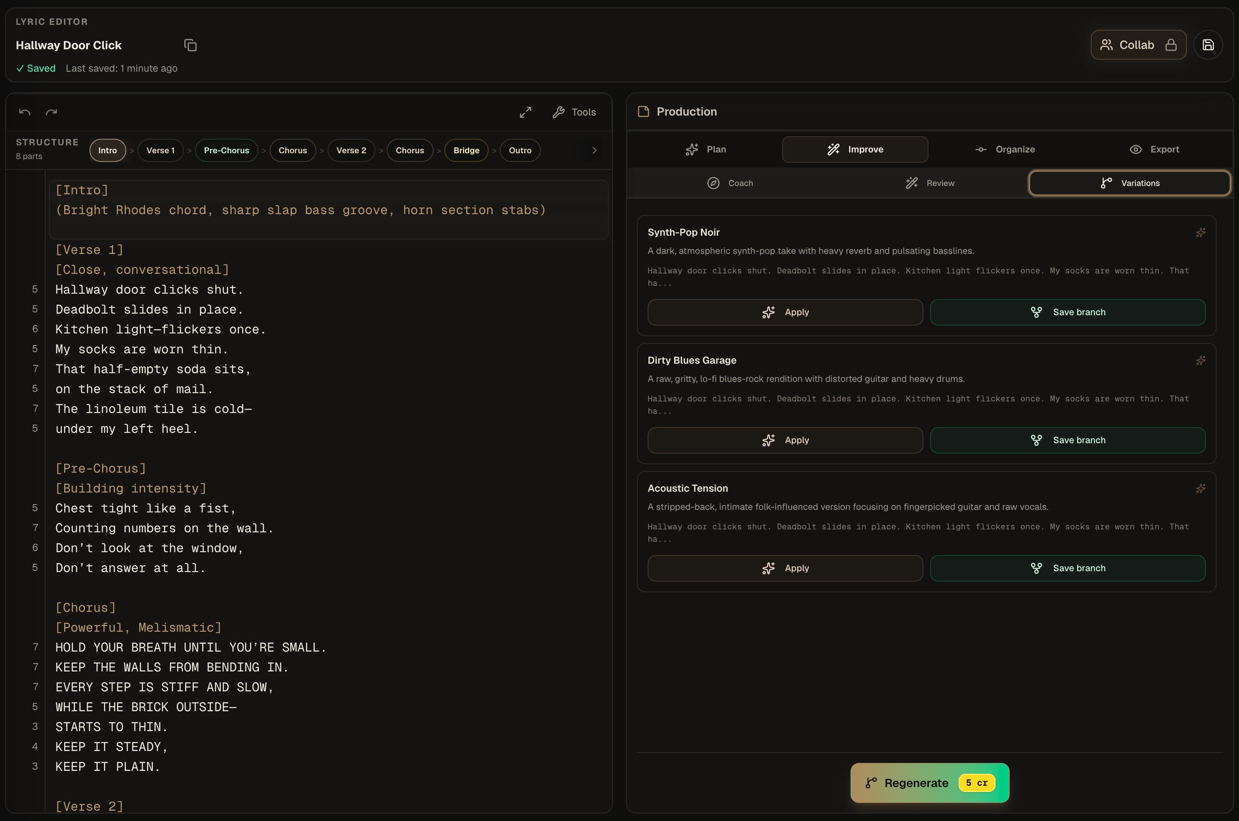
Task: Open the Variations sub-tab
Action: 1130,183
